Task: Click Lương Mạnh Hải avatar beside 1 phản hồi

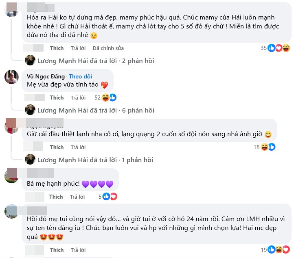Action: coord(30,159)
